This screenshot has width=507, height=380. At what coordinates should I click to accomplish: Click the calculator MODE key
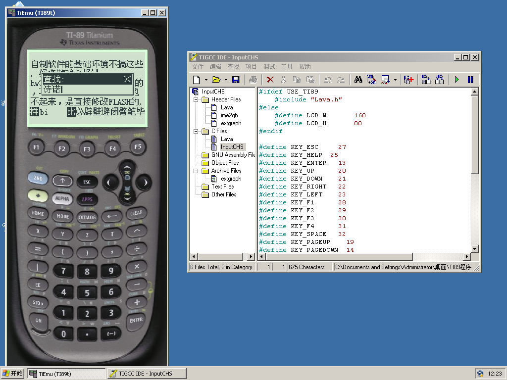tap(62, 216)
